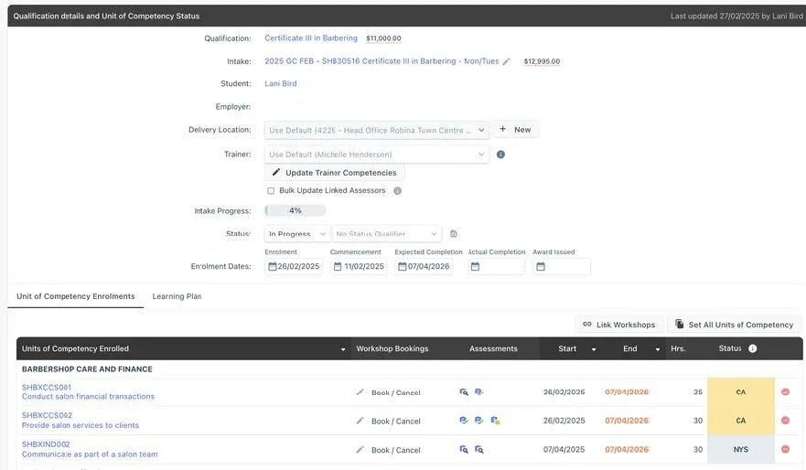Click the New delivery location button
The height and width of the screenshot is (470, 806).
pos(516,130)
